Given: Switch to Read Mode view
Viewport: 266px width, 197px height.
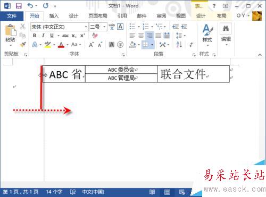Looking at the screenshot, I should [x=152, y=192].
